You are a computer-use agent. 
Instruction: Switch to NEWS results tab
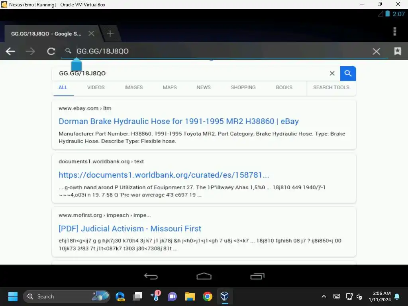(204, 87)
